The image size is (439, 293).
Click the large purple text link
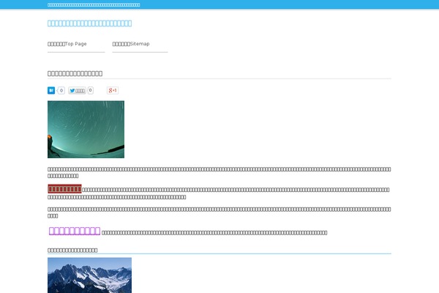pyautogui.click(x=75, y=231)
